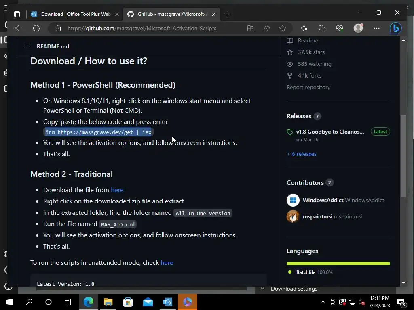
Task: Open the Bing chat sidebar icon
Action: click(395, 28)
